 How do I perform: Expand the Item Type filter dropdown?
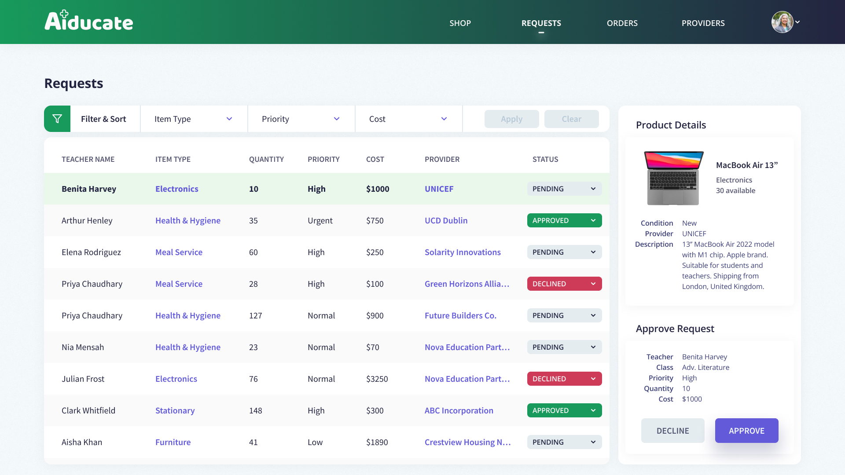194,119
